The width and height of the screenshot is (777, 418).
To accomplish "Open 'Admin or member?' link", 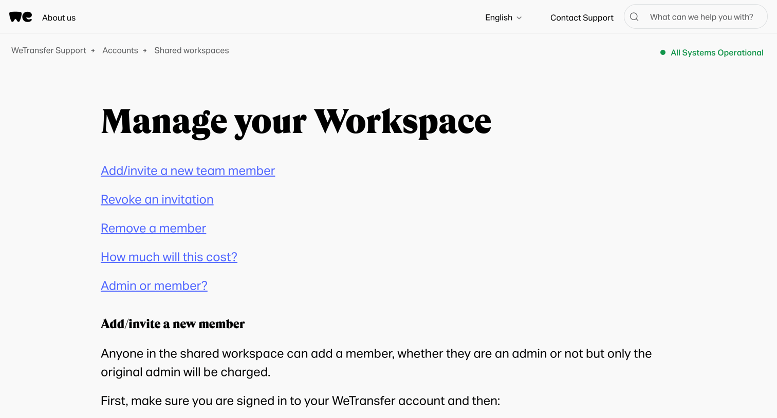I will tap(154, 286).
